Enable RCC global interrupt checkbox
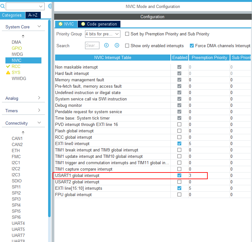 [x=179, y=137]
